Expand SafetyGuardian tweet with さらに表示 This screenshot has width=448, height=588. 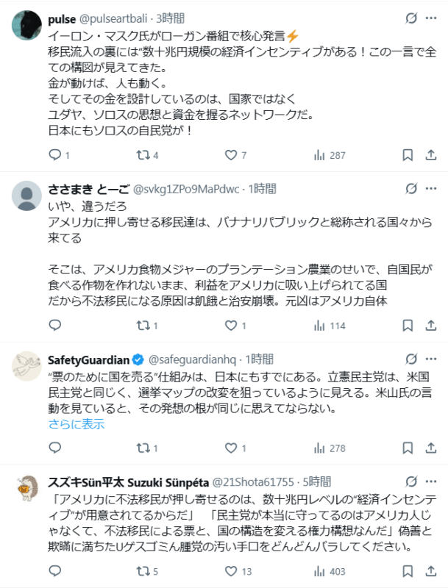(x=77, y=424)
